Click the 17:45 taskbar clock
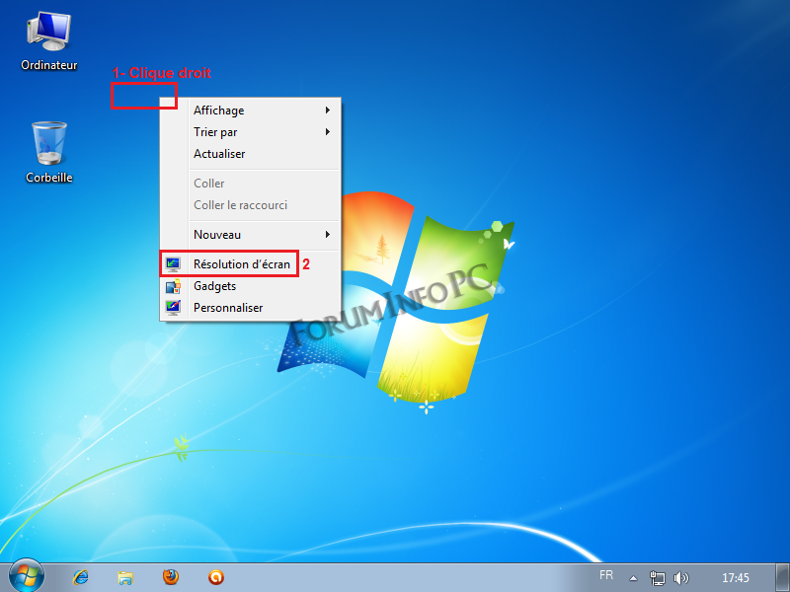790x592 pixels. tap(736, 578)
